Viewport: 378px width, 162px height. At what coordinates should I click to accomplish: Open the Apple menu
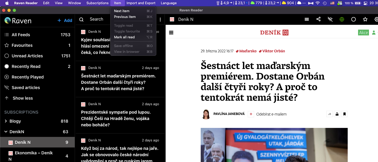(7, 3)
